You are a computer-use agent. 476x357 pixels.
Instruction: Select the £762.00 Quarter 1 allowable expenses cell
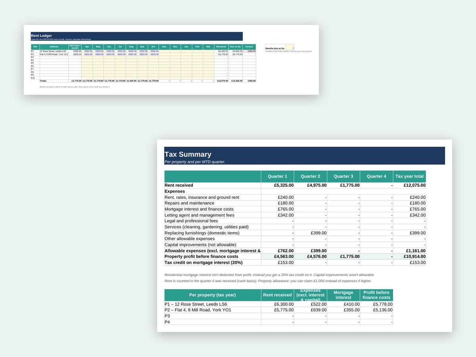tap(277, 251)
